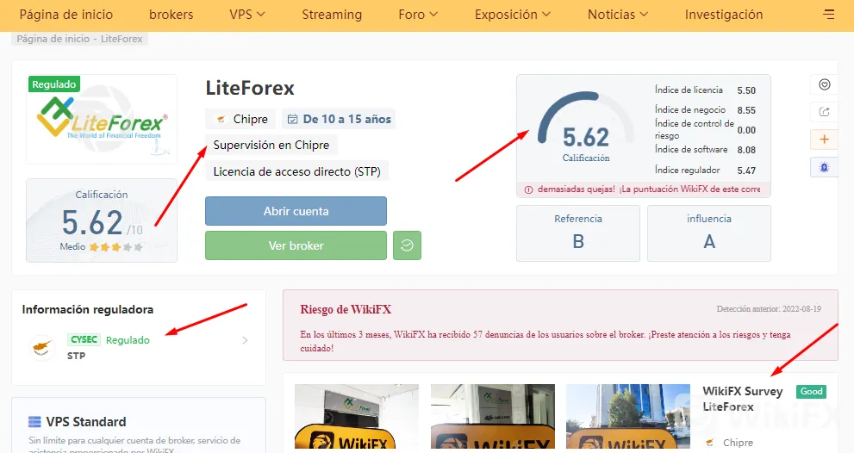The height and width of the screenshot is (453, 854).
Task: Expand the Foro menu dropdown
Action: (418, 15)
